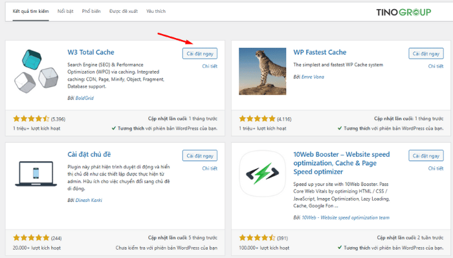The width and height of the screenshot is (453, 258).
Task: Click The simplest and fastest WP Cache system
Action: [338, 64]
